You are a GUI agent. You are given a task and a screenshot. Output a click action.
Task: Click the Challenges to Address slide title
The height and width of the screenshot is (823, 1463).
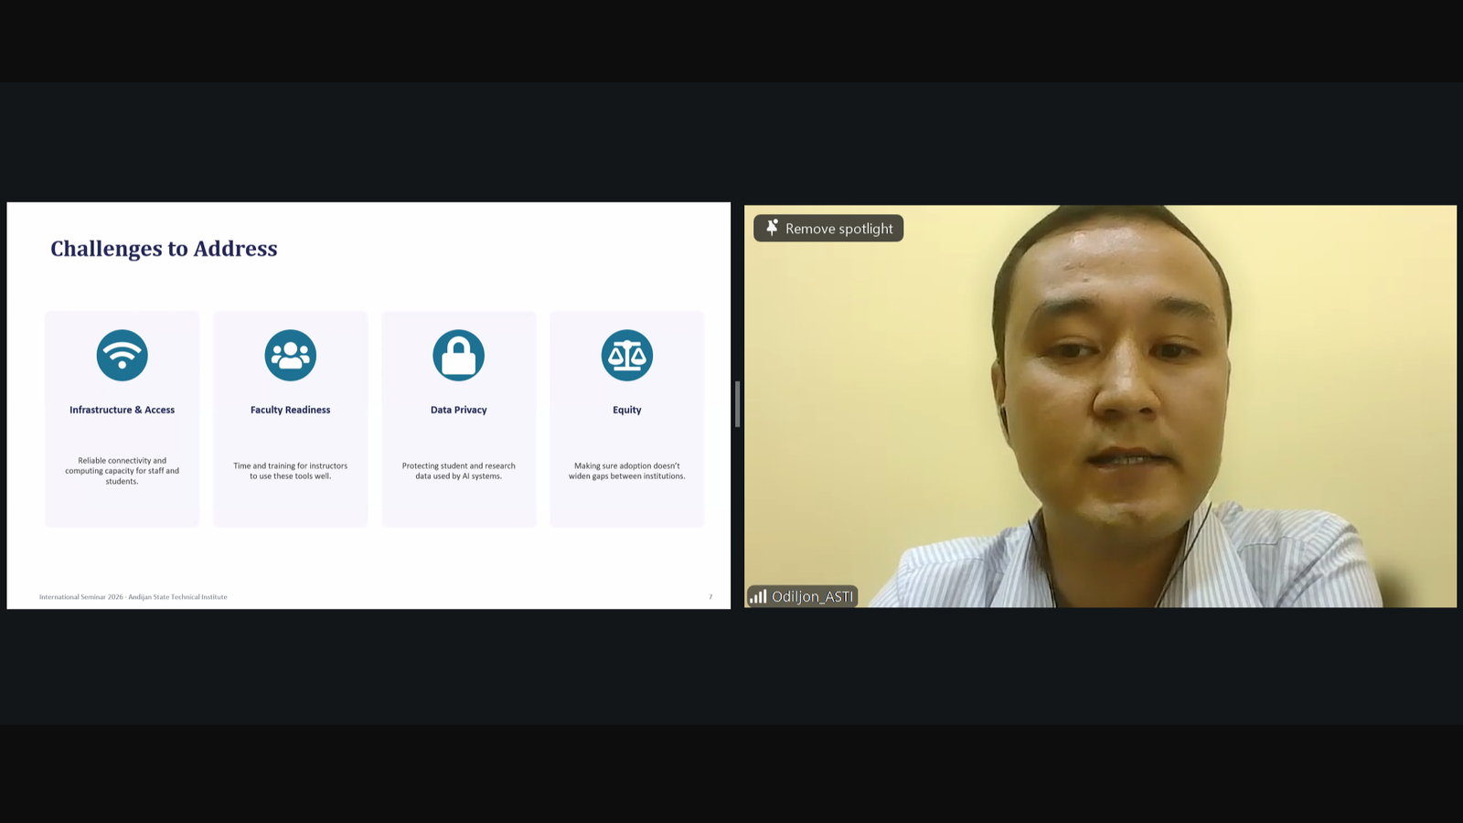(164, 249)
